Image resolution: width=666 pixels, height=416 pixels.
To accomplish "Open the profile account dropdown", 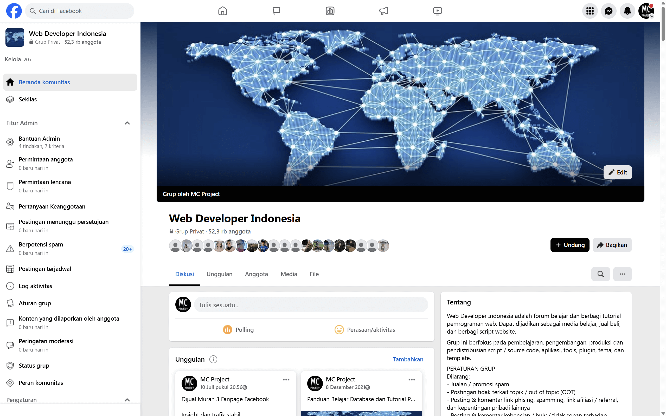I will coord(646,11).
